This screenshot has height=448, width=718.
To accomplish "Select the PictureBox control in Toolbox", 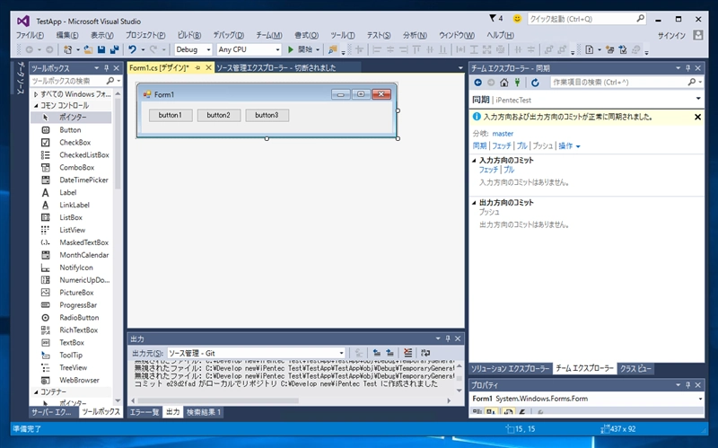I will tap(76, 293).
